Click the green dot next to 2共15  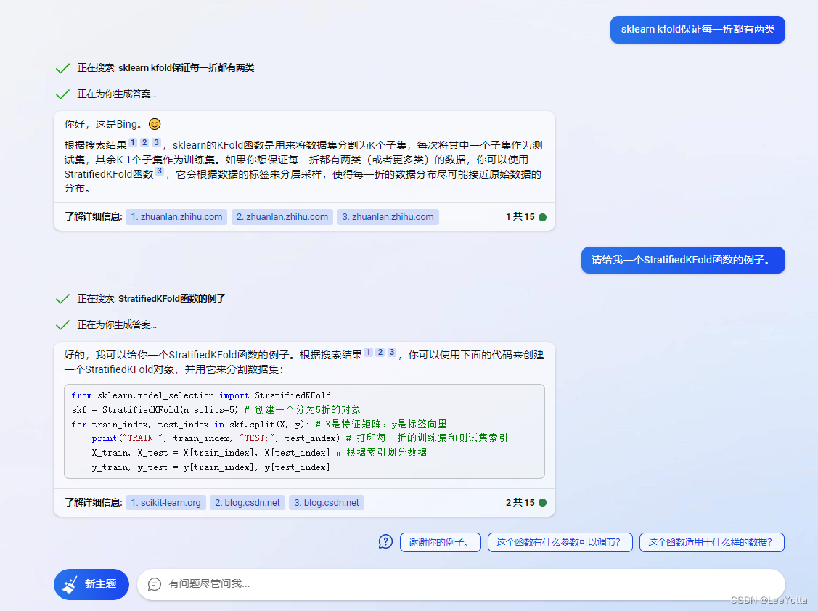[541, 501]
